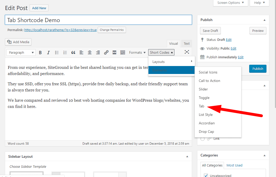Toggle the toolbar kitchen sink icon

[x=123, y=52]
